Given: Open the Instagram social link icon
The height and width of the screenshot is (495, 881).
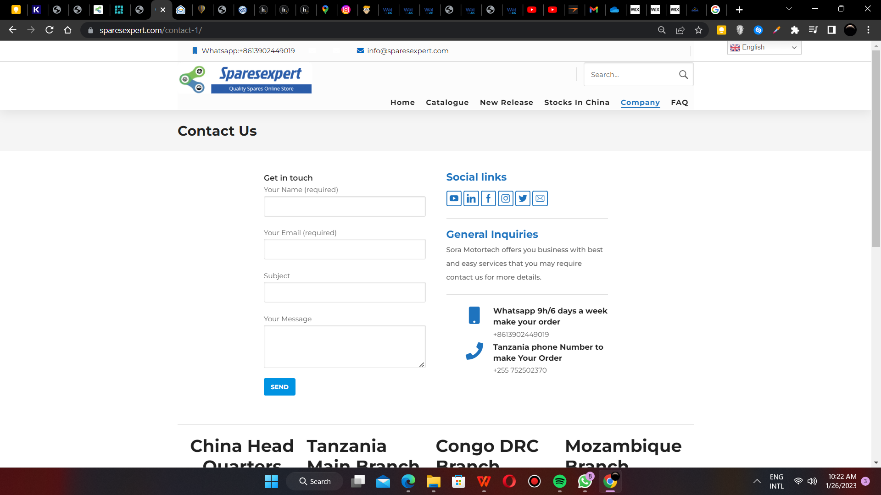Looking at the screenshot, I should click(505, 198).
